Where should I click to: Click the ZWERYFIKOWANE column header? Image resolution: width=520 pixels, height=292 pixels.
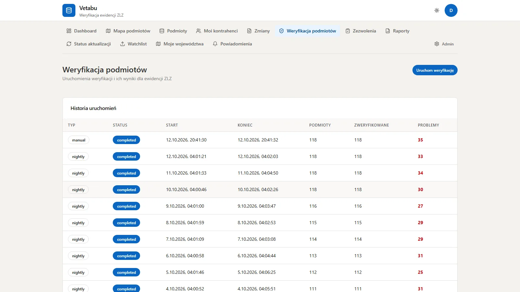coord(371,125)
